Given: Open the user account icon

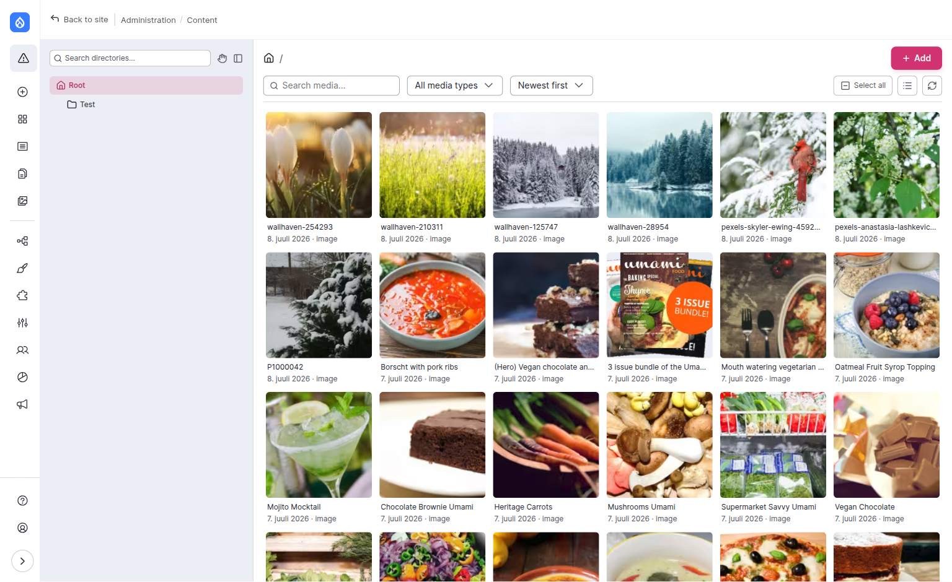Looking at the screenshot, I should pyautogui.click(x=23, y=528).
